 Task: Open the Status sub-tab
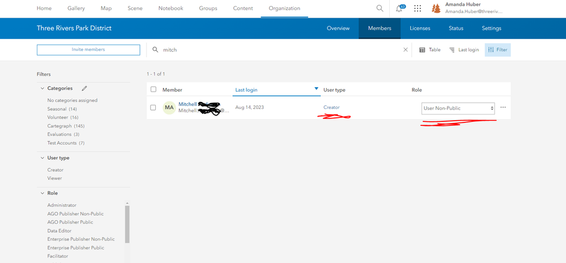click(x=456, y=28)
